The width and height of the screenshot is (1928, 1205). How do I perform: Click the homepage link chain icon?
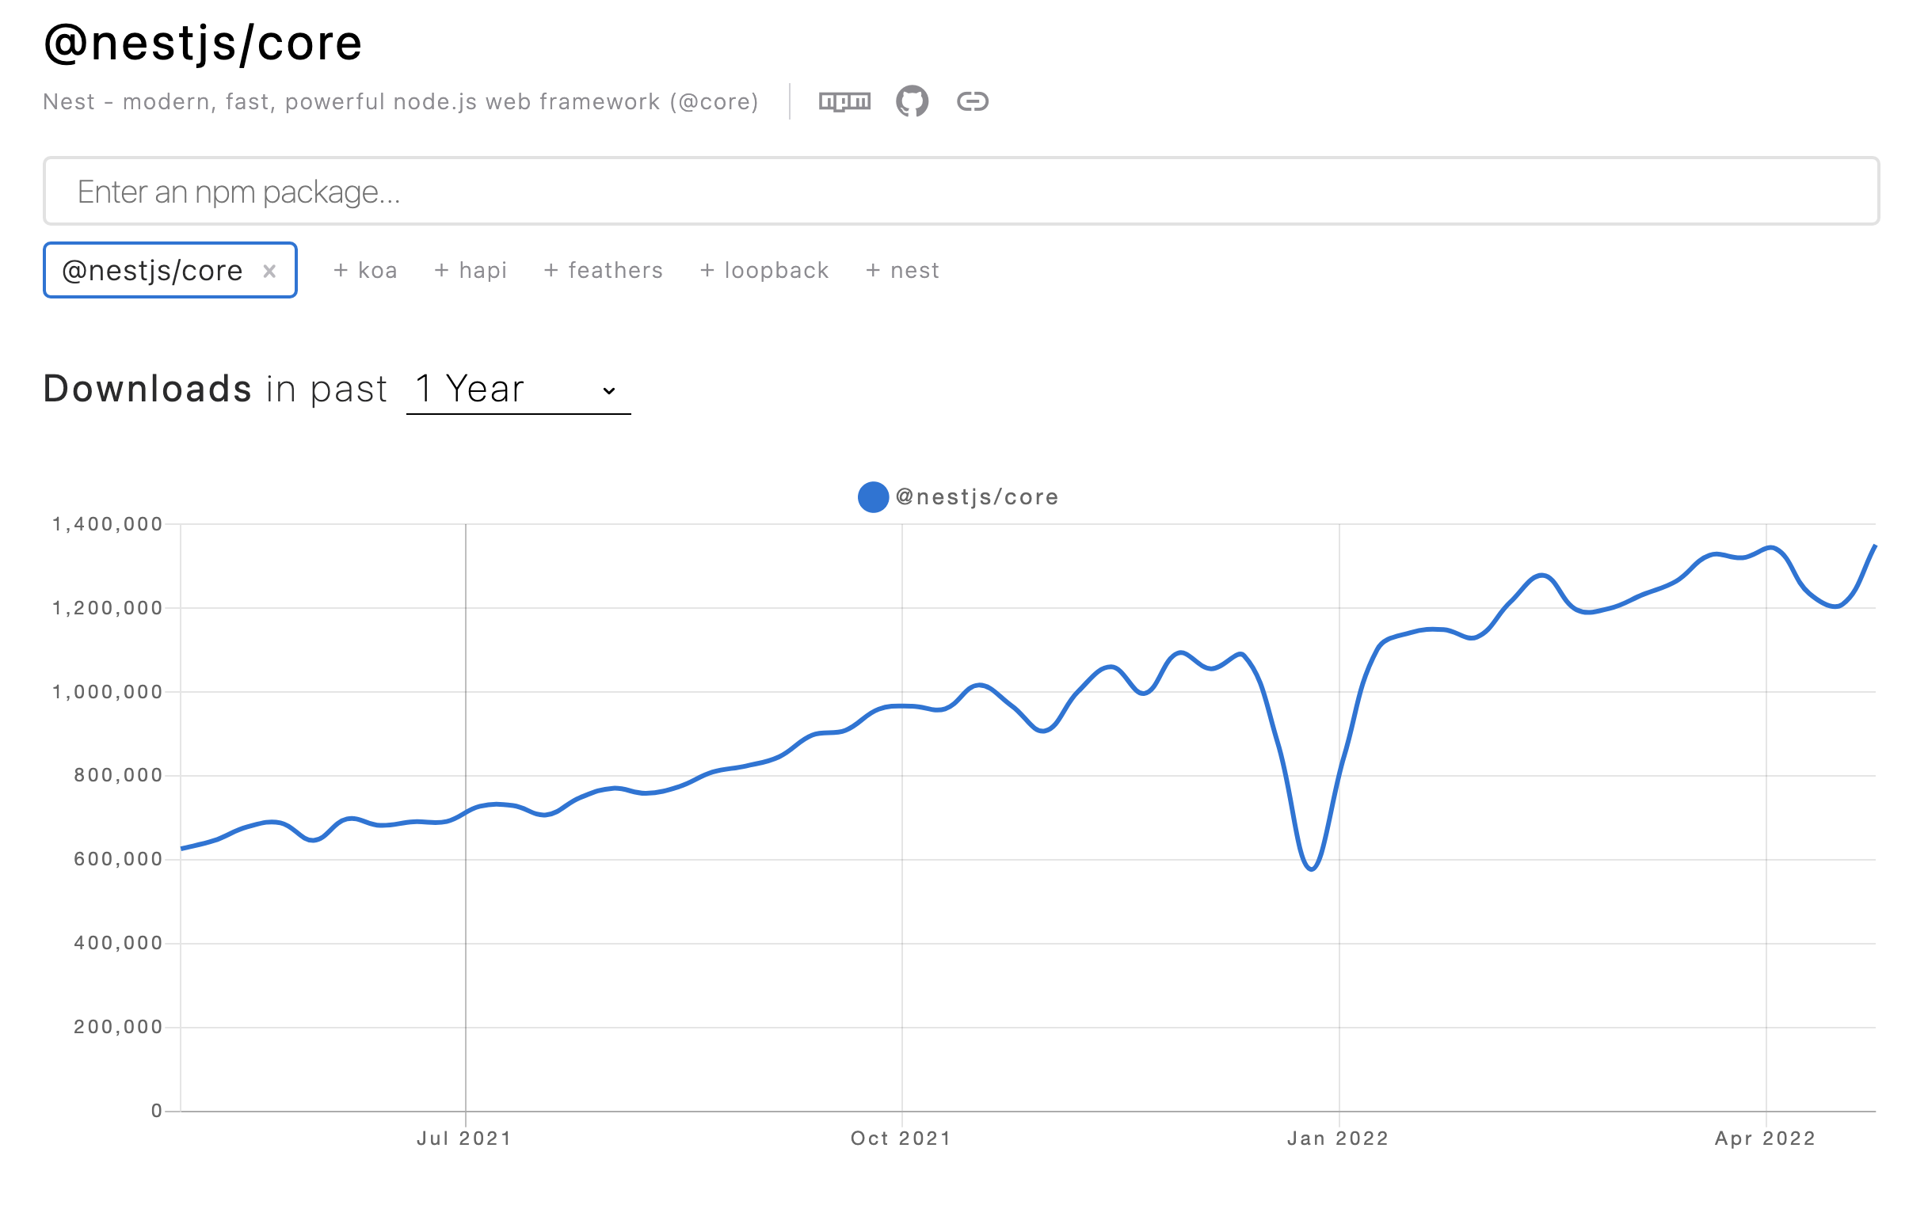click(x=972, y=101)
